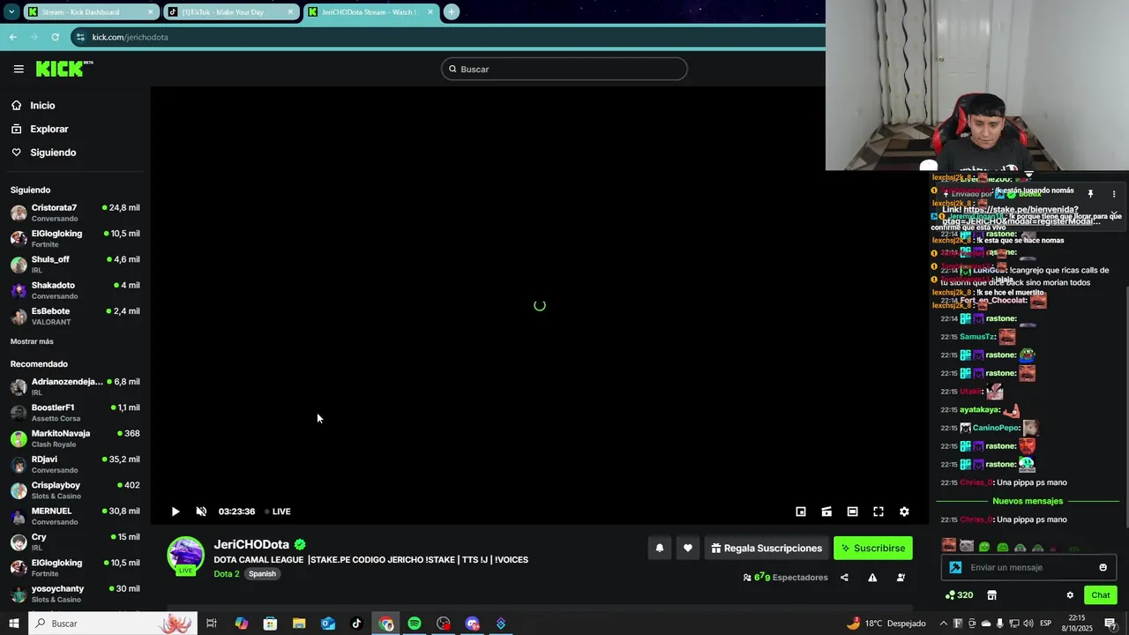Unpin the pinned chat message

tap(1090, 194)
